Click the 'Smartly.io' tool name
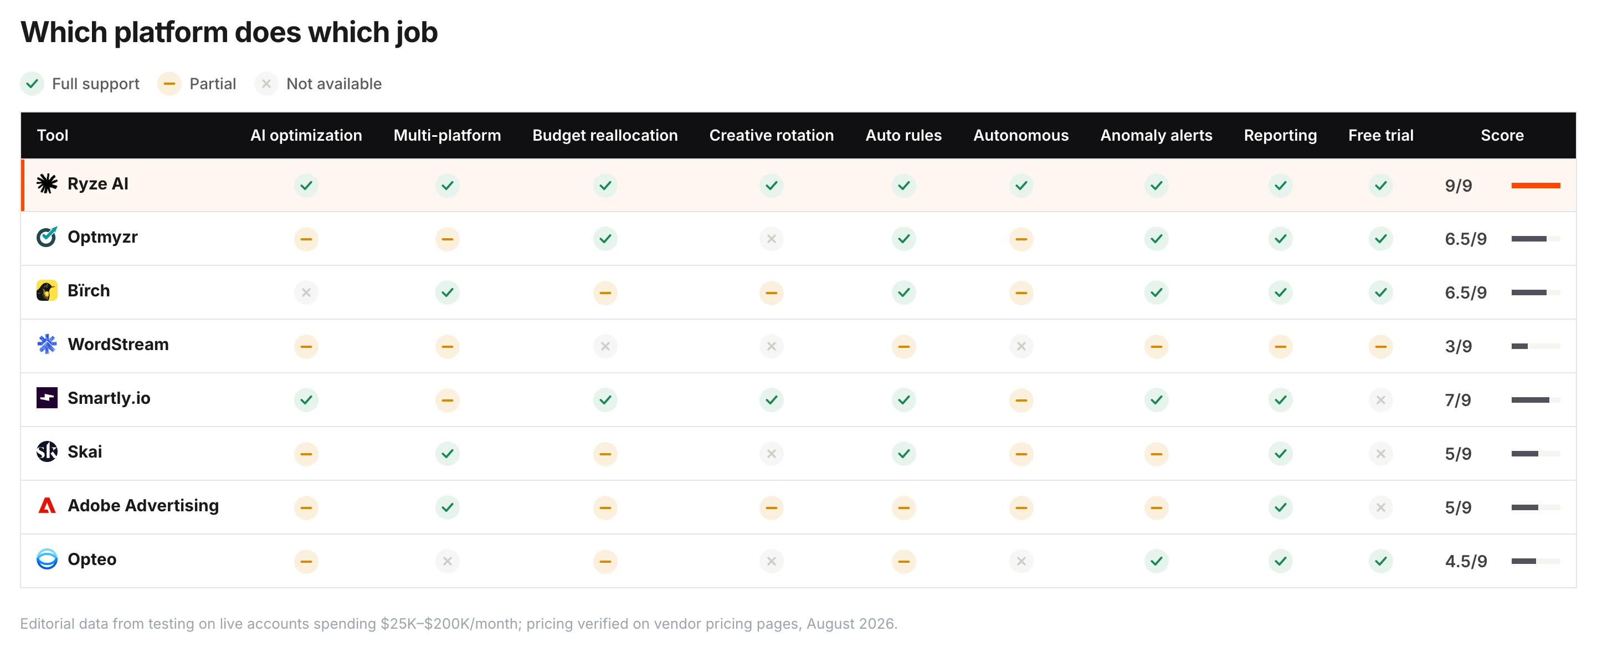1597x652 pixels. [x=109, y=398]
